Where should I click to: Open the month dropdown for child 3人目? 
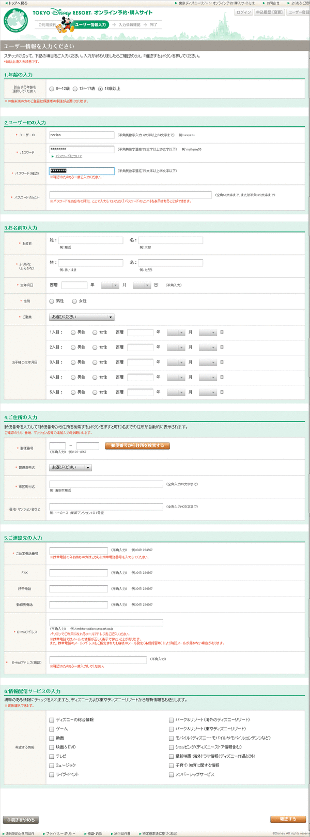tap(176, 363)
